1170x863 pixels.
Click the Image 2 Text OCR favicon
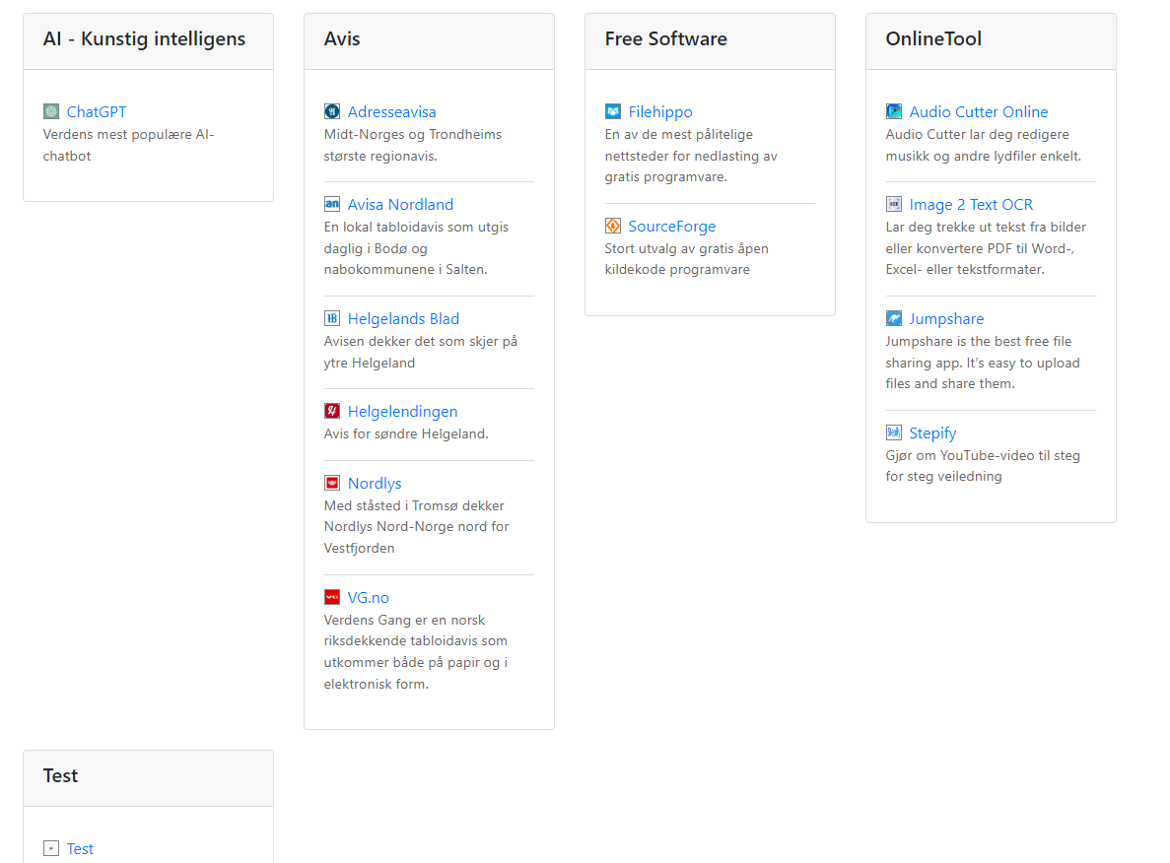894,204
